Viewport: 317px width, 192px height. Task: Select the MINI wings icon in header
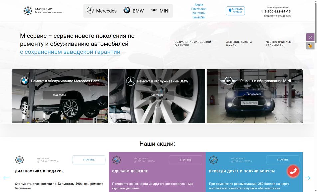154,10
